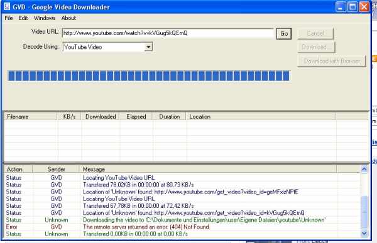The width and height of the screenshot is (377, 243).
Task: Open the About menu
Action: (x=68, y=18)
